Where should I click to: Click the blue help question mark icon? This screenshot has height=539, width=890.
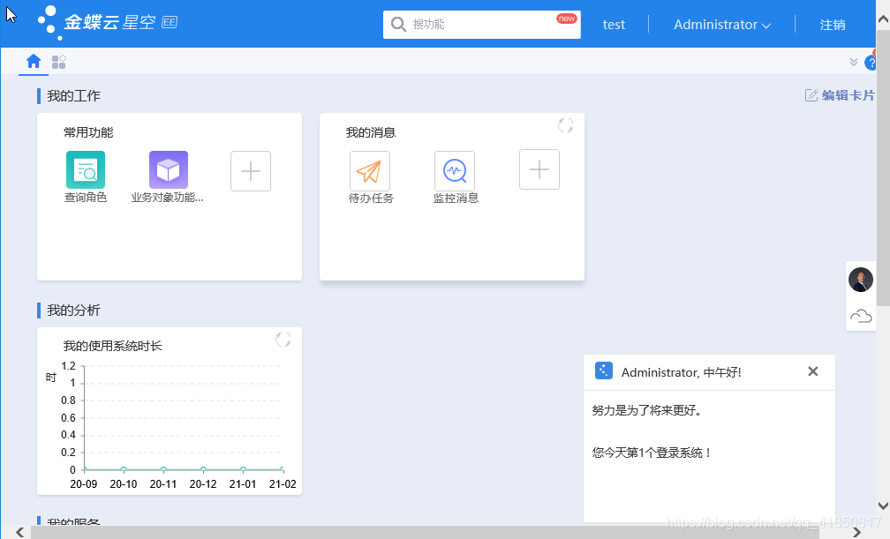pos(873,63)
